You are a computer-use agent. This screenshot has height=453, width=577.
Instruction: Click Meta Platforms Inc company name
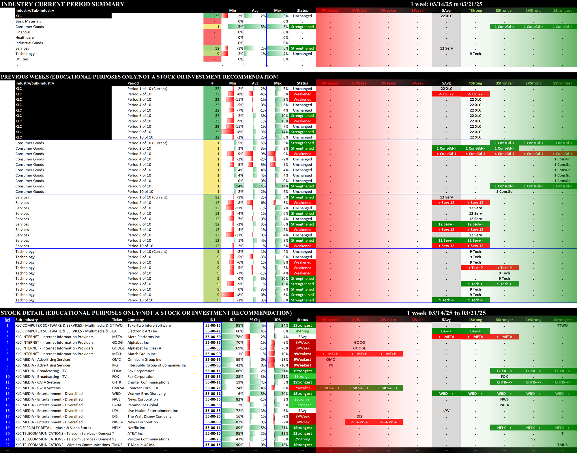(x=144, y=337)
